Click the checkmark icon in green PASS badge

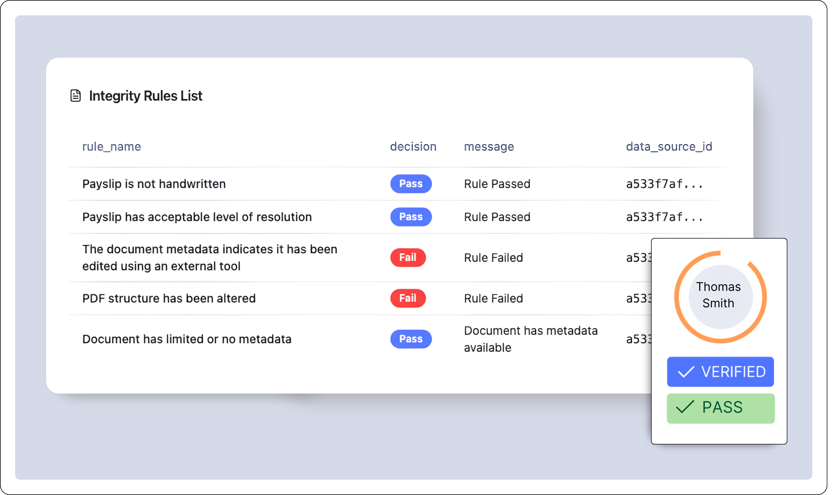(685, 407)
